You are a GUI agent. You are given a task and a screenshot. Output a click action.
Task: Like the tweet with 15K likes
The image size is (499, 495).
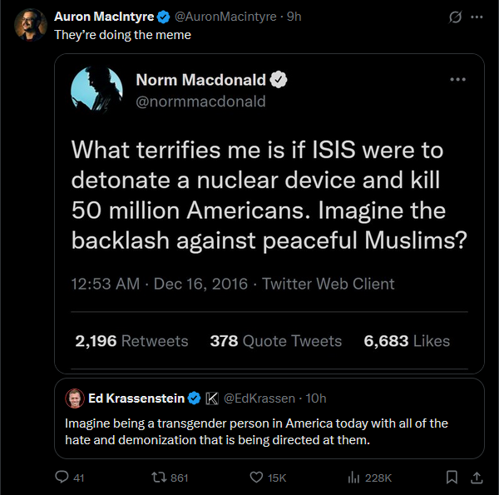(258, 478)
